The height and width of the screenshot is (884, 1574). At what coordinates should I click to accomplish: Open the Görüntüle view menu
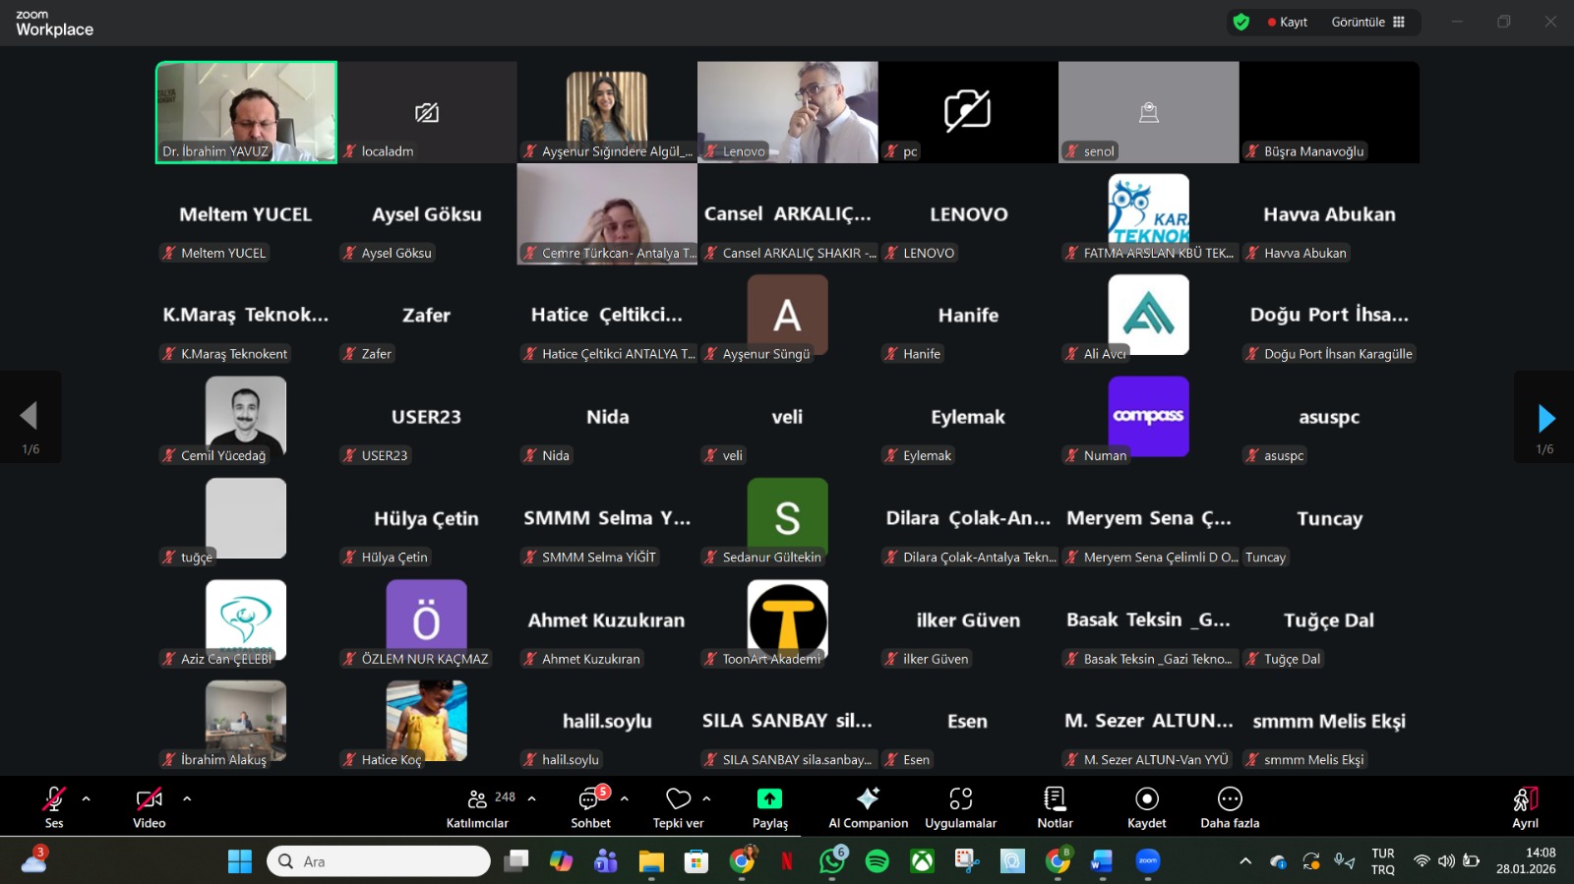(x=1367, y=22)
